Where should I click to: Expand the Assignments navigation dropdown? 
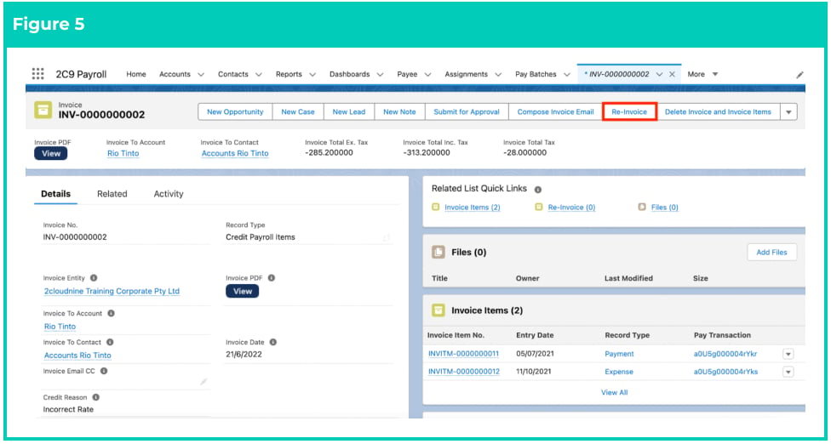click(498, 75)
